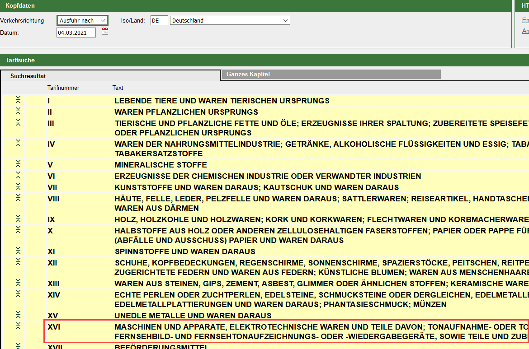Click tariff number IV
The height and width of the screenshot is (349, 529).
coord(51,144)
